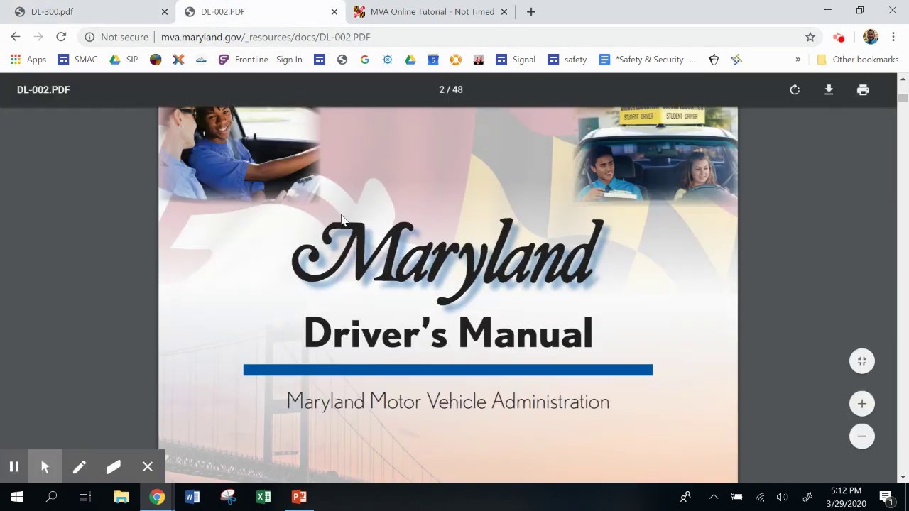Screen dimensions: 909x511
Task: Show hidden system tray icons
Action: click(714, 497)
